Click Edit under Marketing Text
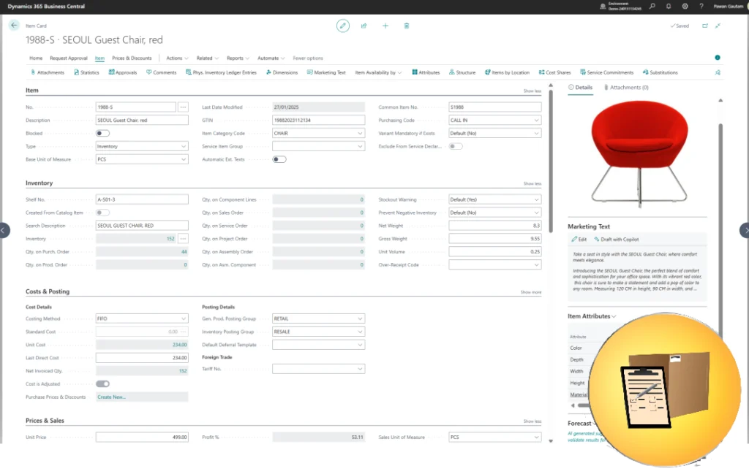 click(x=579, y=240)
